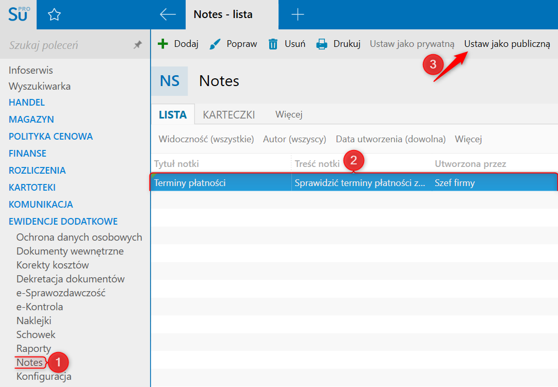Open the Więcej filters option
Screen dimensions: 558x387
[468, 139]
